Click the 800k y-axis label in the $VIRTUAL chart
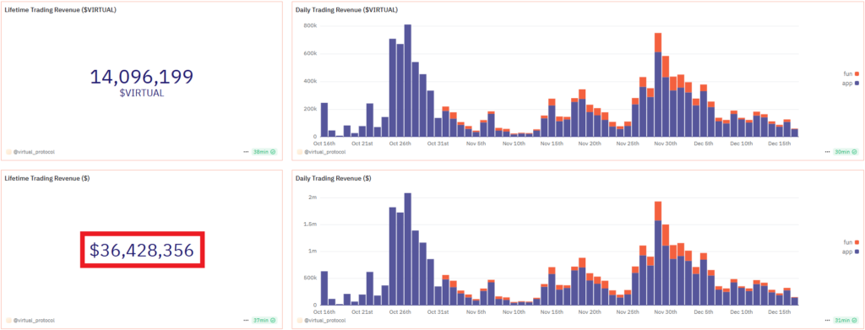Viewport: 865px width, 330px height. click(309, 26)
